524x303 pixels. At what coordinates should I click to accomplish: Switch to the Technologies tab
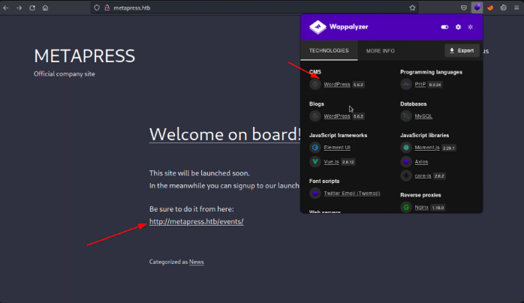tap(330, 51)
